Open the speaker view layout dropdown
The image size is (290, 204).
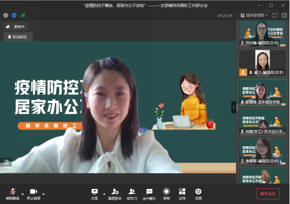coord(254,15)
